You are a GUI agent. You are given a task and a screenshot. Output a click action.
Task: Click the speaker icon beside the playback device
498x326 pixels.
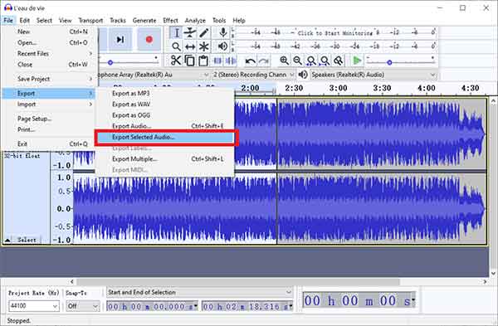coord(303,75)
